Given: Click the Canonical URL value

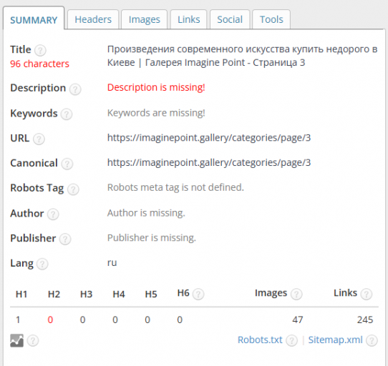Looking at the screenshot, I should 209,162.
